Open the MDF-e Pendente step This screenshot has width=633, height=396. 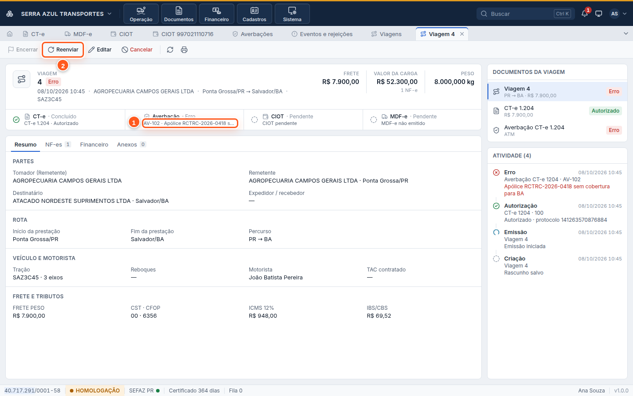click(x=422, y=120)
